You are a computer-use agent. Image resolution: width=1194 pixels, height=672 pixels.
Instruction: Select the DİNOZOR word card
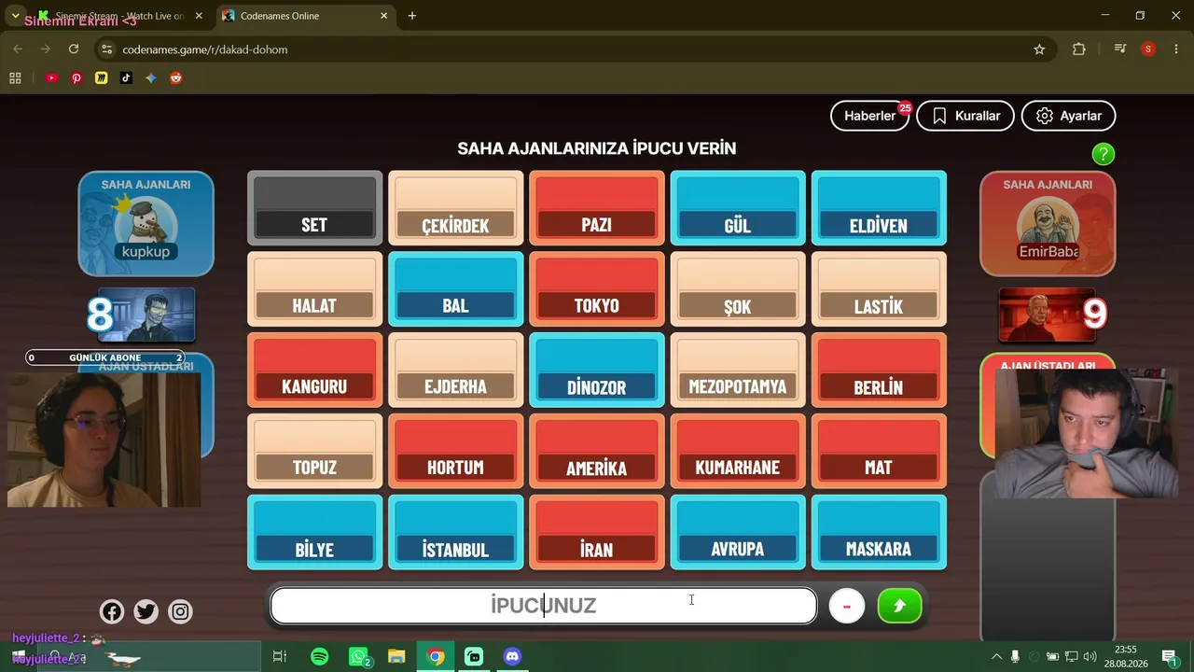tap(597, 371)
